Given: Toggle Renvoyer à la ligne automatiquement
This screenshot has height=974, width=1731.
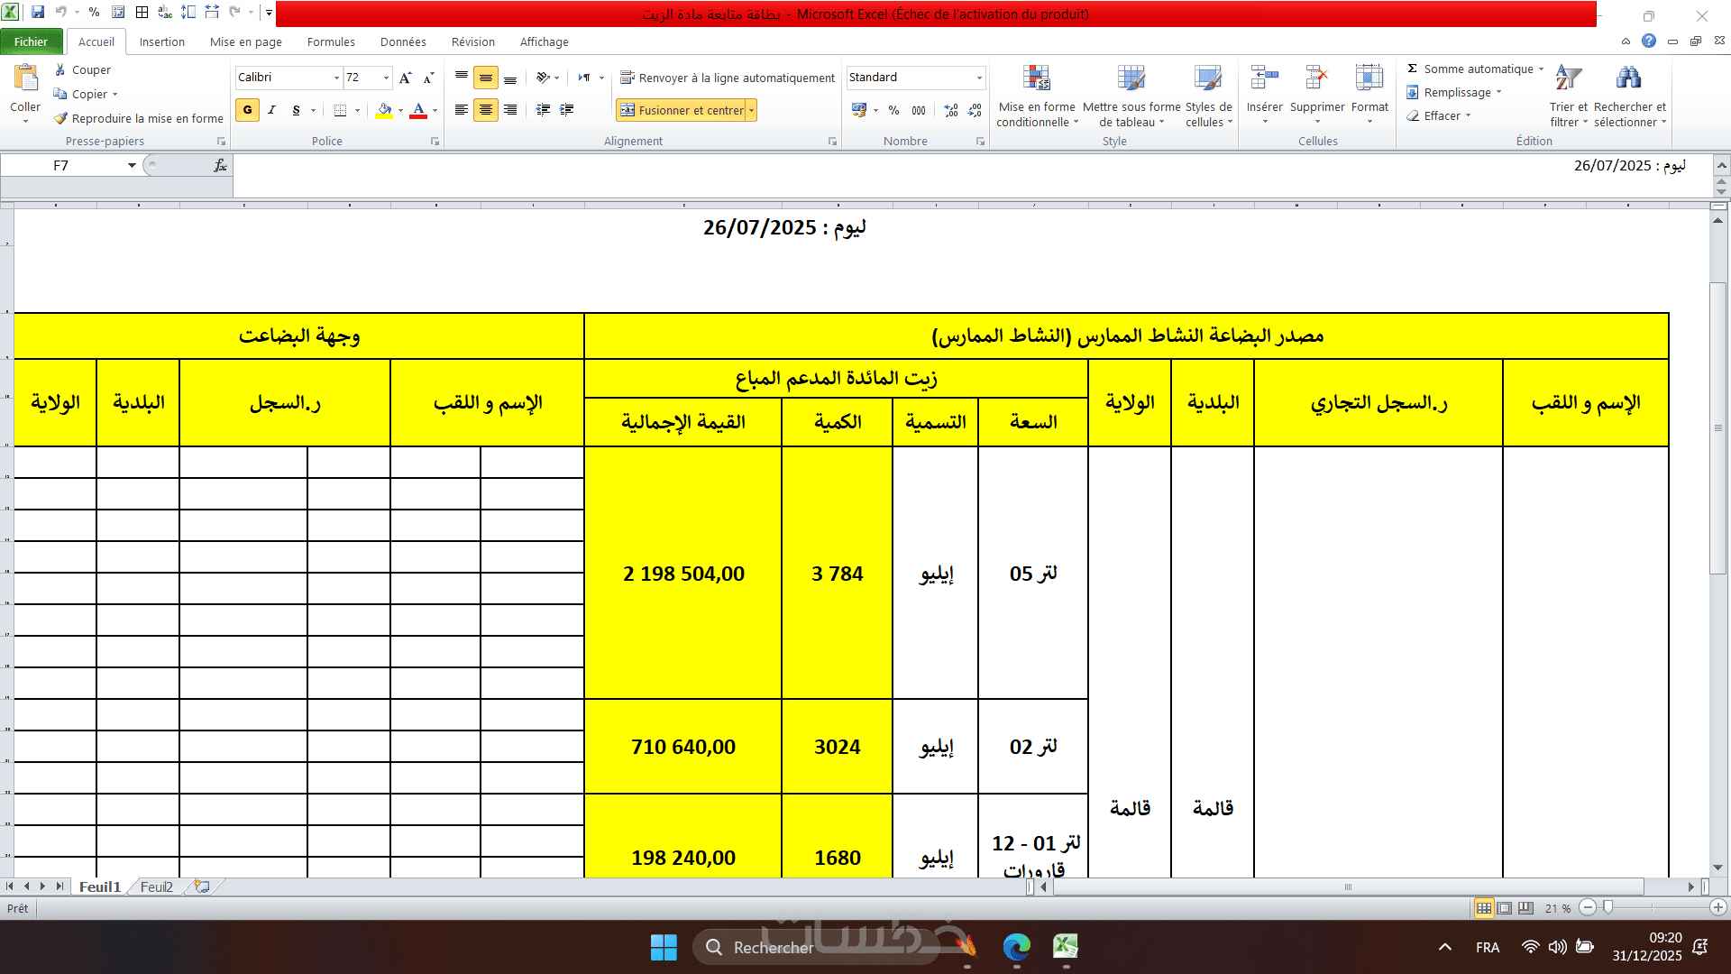Looking at the screenshot, I should coord(728,78).
